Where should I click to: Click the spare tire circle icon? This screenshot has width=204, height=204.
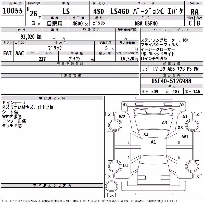point(111,186)
